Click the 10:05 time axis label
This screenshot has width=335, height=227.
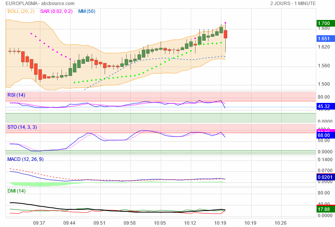pos(160,223)
